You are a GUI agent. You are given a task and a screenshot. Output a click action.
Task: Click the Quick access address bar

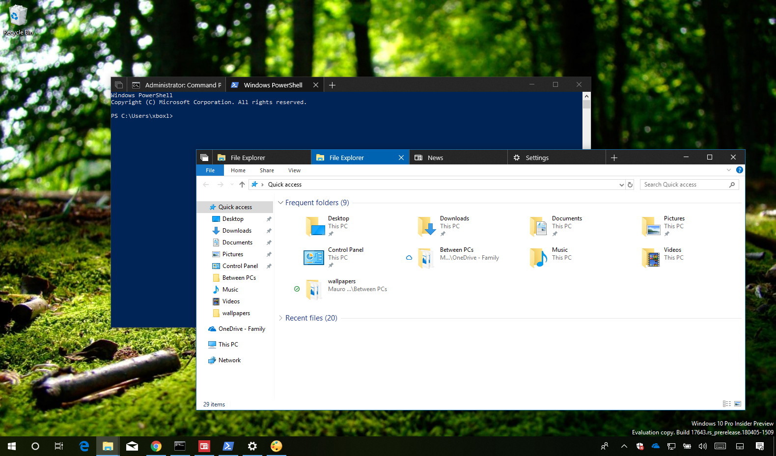437,185
